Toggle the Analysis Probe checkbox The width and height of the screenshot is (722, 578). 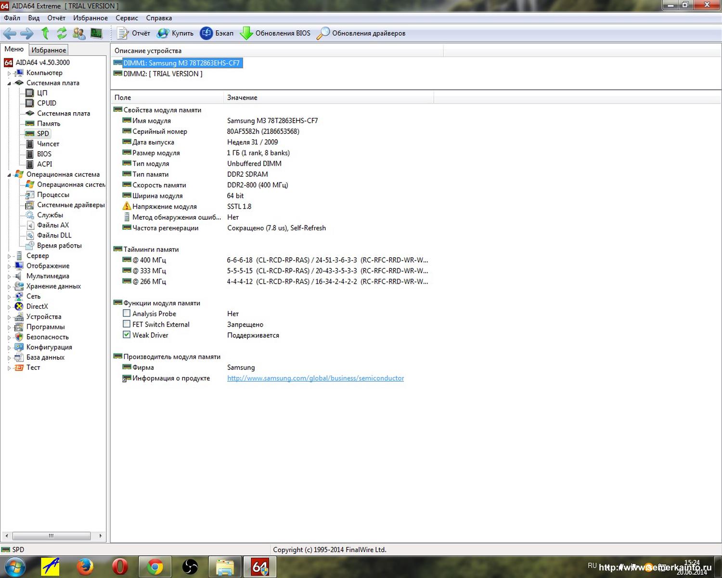pyautogui.click(x=127, y=314)
